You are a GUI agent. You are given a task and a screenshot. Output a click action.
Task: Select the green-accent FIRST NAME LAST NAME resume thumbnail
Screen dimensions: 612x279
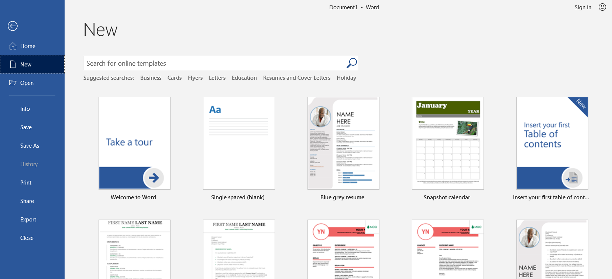(x=134, y=249)
